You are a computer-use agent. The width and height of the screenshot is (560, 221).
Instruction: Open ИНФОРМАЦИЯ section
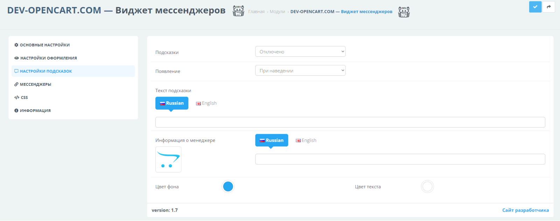73,111
